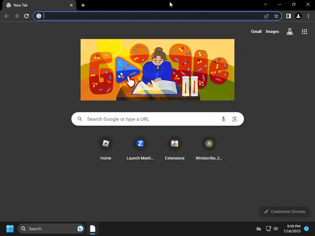Open the Extensions shortcut tile
315x236 pixels.
click(x=175, y=148)
